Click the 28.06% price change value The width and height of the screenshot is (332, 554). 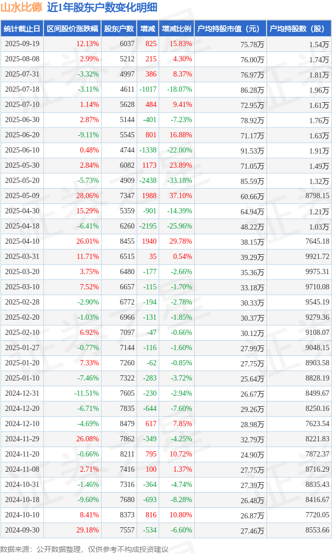click(x=87, y=195)
